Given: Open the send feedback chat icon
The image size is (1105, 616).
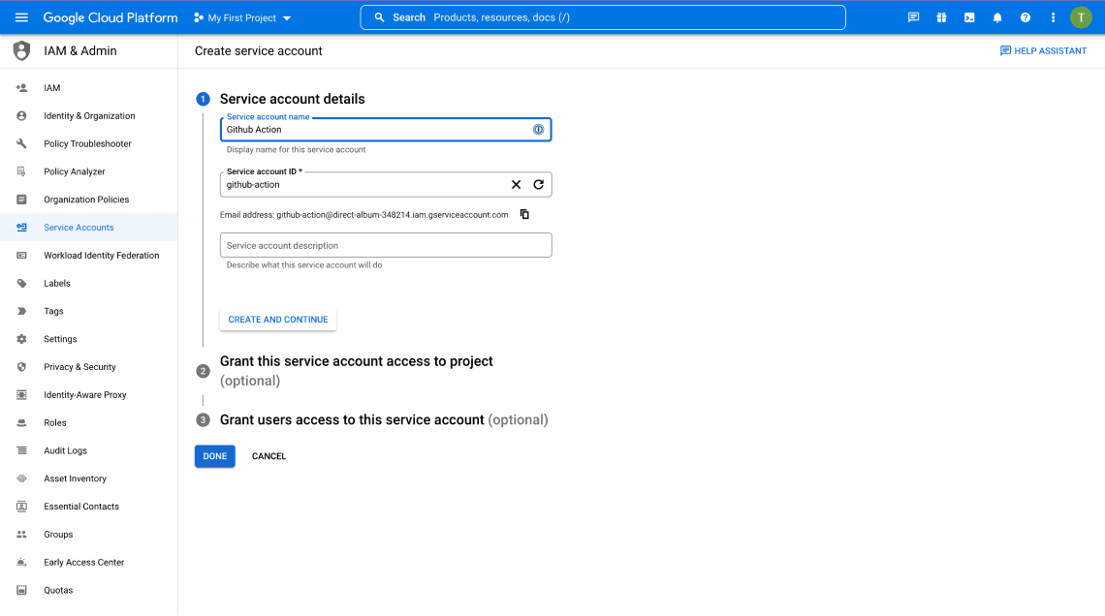Looking at the screenshot, I should coord(912,16).
